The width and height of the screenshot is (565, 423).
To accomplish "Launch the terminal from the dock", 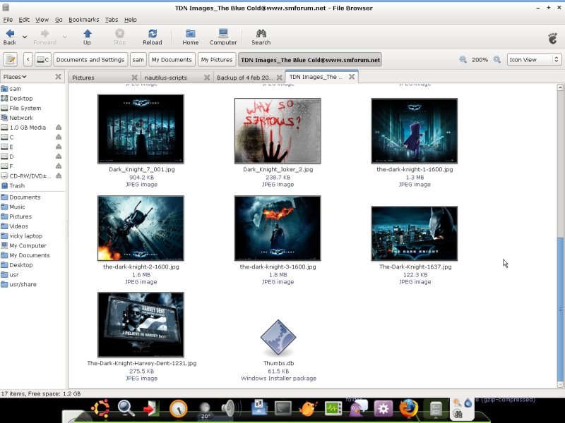I will click(283, 409).
